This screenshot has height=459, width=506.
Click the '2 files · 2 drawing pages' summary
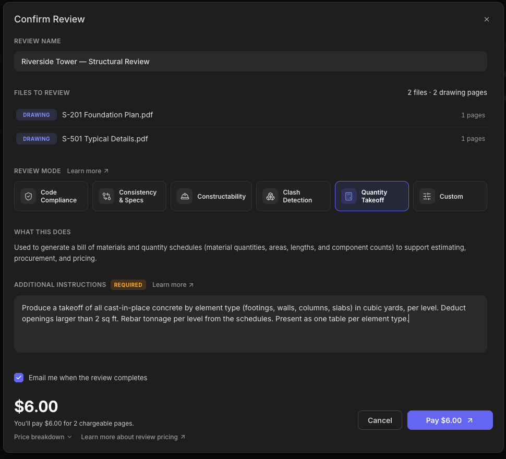[447, 92]
